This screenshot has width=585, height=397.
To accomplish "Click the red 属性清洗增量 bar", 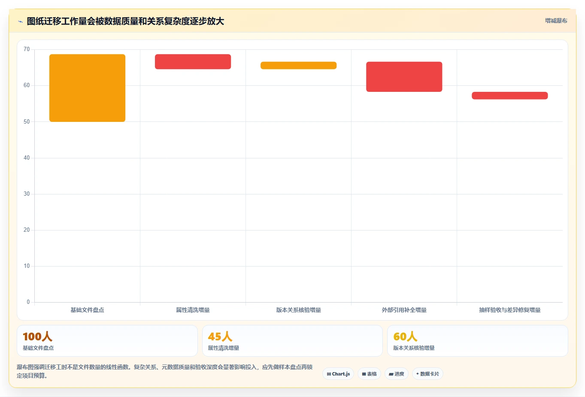I will tap(193, 61).
